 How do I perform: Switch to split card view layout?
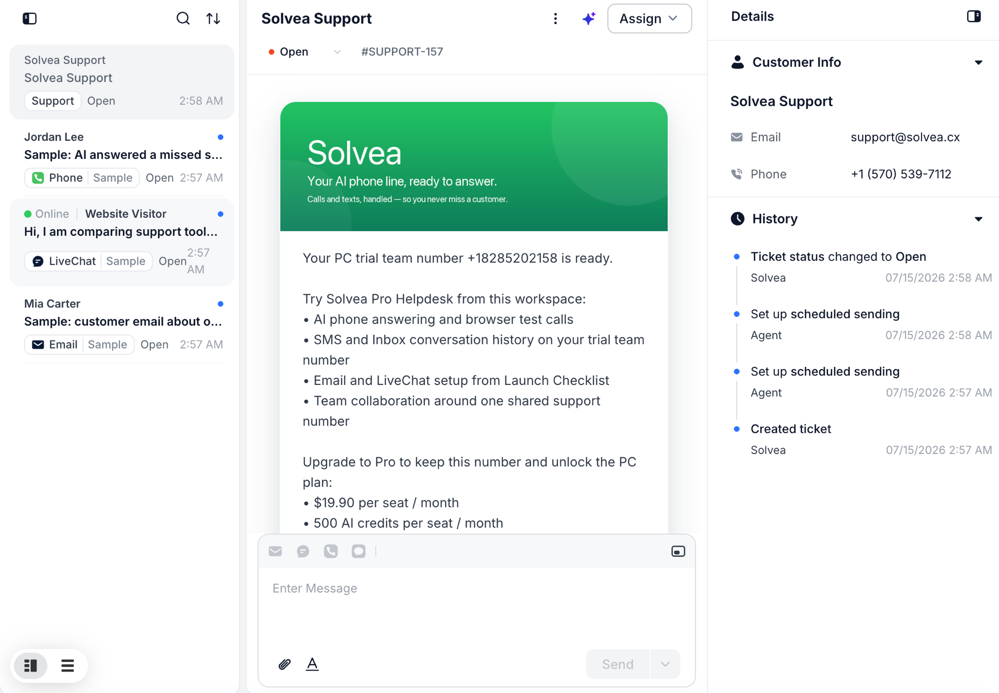[x=31, y=666]
